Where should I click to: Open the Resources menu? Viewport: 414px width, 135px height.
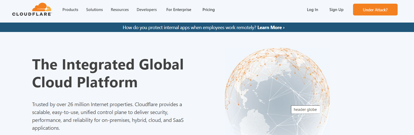click(120, 10)
